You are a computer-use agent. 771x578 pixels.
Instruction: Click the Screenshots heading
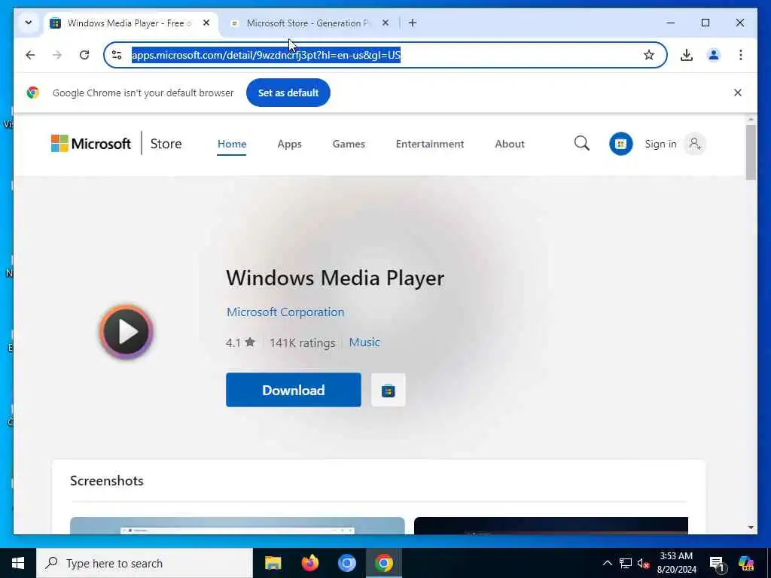107,480
